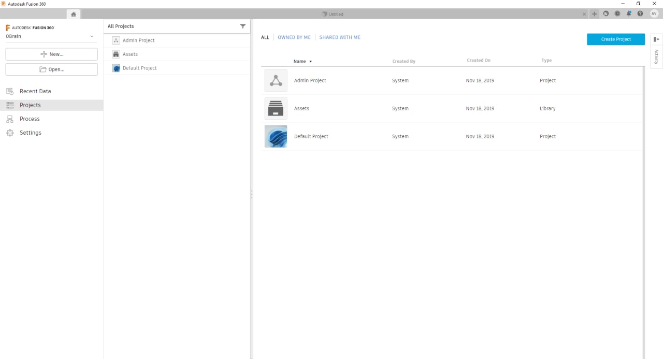Switch to the Untitled document tab
The height and width of the screenshot is (359, 663).
click(332, 15)
